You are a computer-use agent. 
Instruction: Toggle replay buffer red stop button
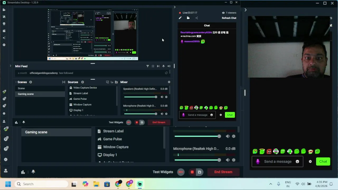[137, 122]
